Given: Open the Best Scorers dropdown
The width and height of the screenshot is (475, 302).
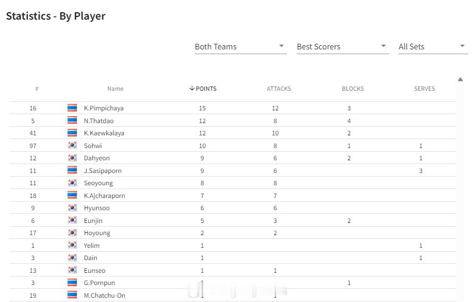Looking at the screenshot, I should click(343, 47).
